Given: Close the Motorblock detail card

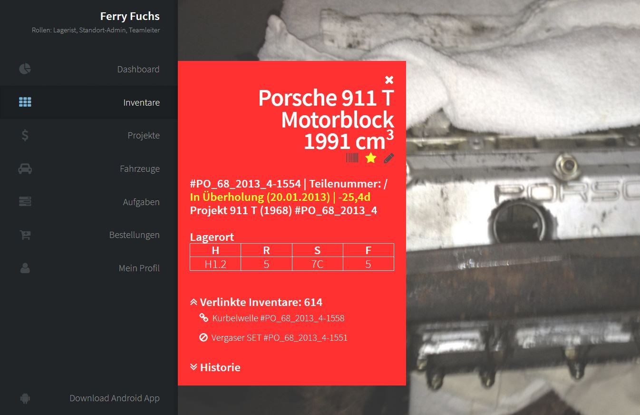Looking at the screenshot, I should coord(389,79).
